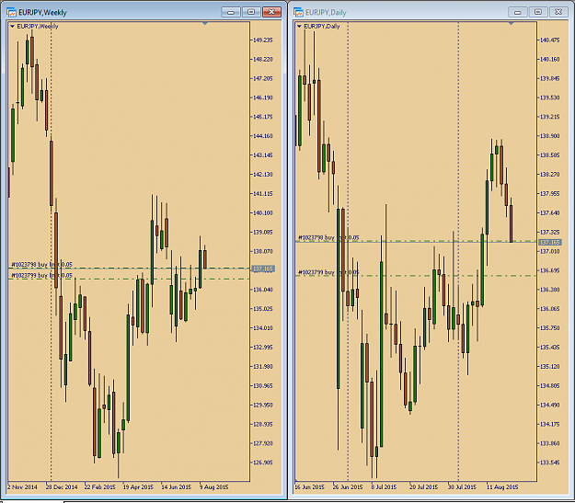This screenshot has height=503, width=575.
Task: Click the EURJPY,Weekly window title text
Action: click(x=42, y=13)
